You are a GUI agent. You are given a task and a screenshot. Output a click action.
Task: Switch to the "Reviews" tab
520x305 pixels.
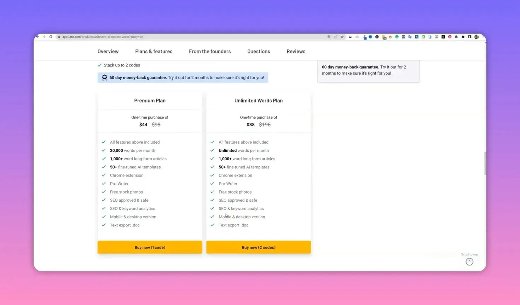(296, 51)
